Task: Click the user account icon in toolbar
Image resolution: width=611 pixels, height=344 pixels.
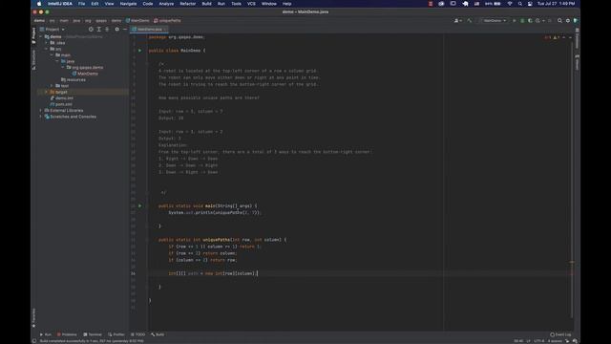Action: point(458,21)
